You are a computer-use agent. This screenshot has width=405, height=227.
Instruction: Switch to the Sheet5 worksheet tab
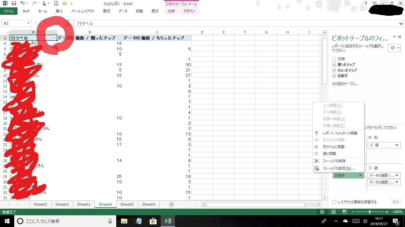tap(127, 204)
